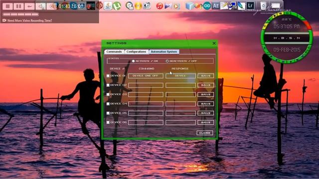The width and height of the screenshot is (319, 179).
Task: Click the Device 05 response field
Action: pos(180,113)
